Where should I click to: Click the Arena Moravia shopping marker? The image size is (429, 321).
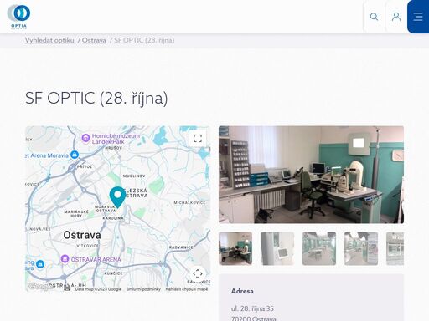(75, 155)
